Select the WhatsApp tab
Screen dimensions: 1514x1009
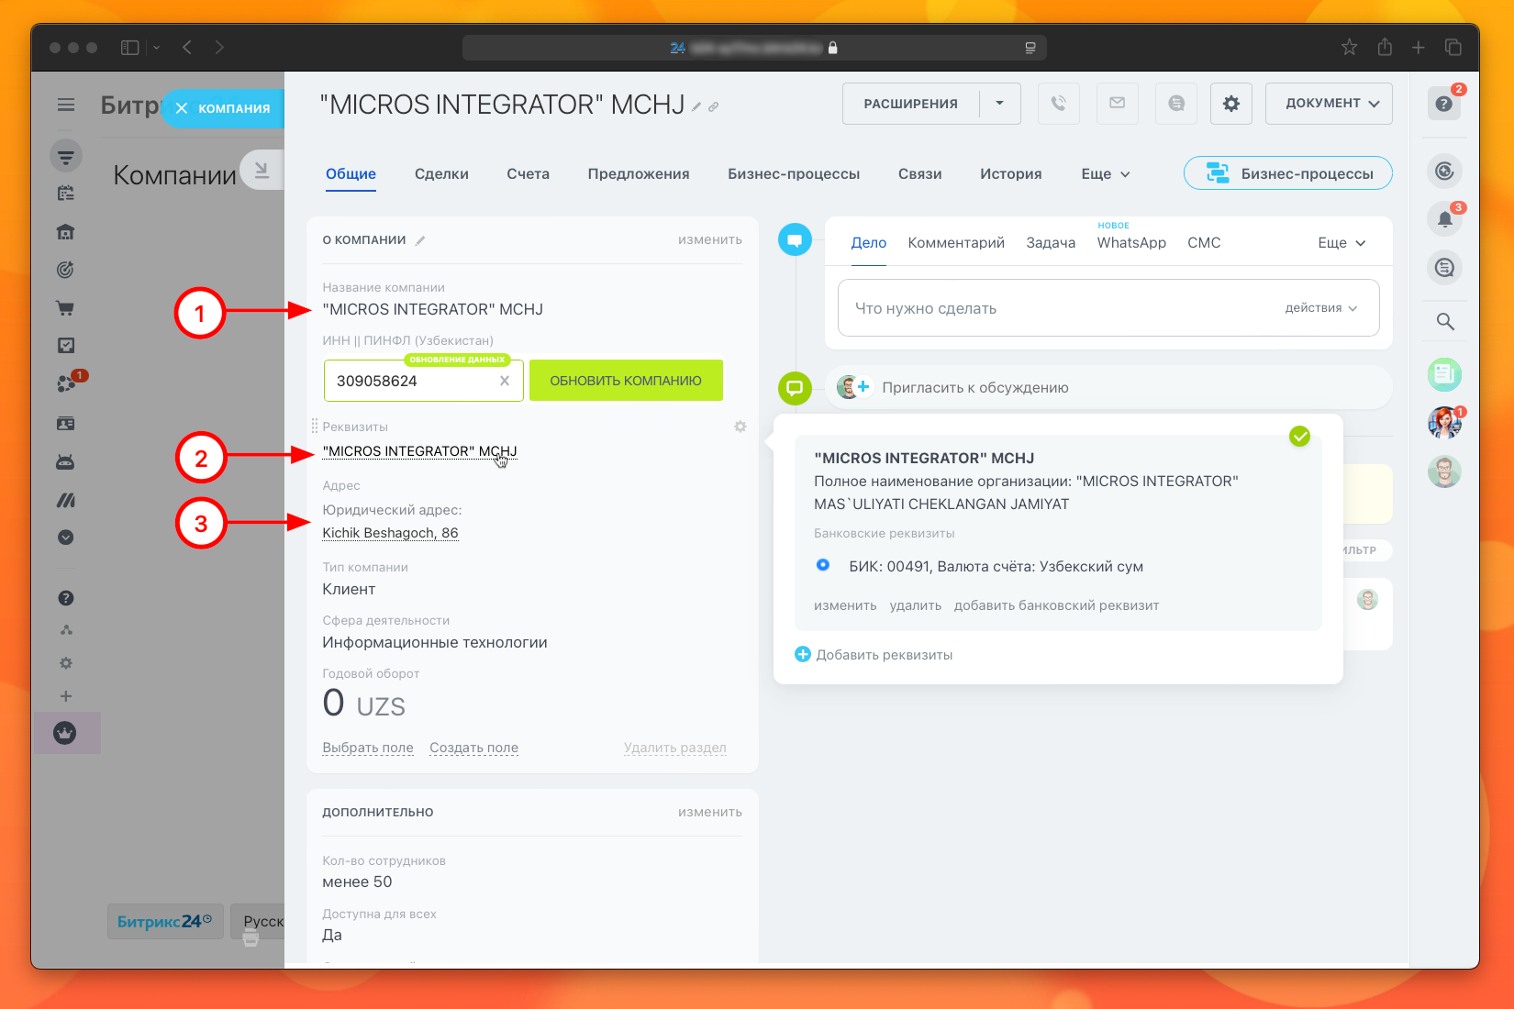click(1131, 243)
